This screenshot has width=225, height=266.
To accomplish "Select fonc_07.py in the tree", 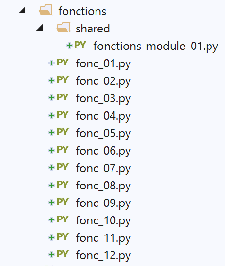I will tap(103, 169).
